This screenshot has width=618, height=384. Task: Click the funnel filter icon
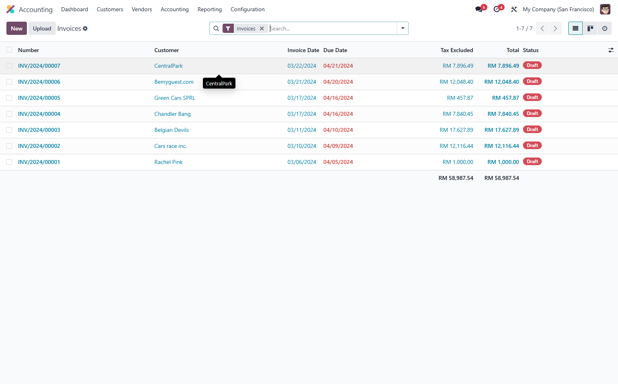(x=228, y=28)
